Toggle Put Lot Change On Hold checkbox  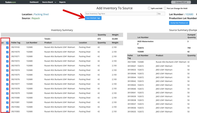(165, 8)
